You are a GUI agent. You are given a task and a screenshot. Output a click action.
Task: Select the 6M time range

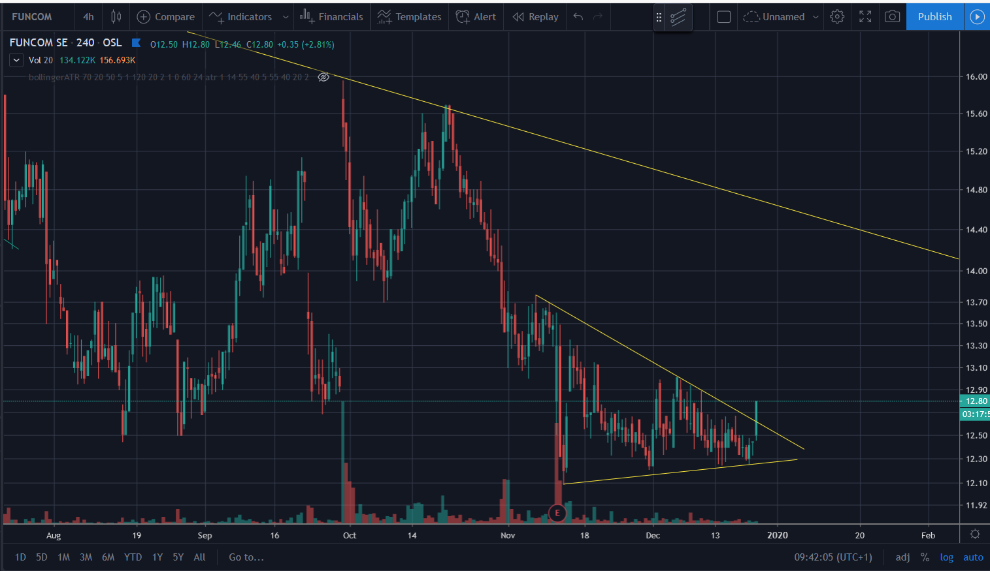tap(108, 557)
